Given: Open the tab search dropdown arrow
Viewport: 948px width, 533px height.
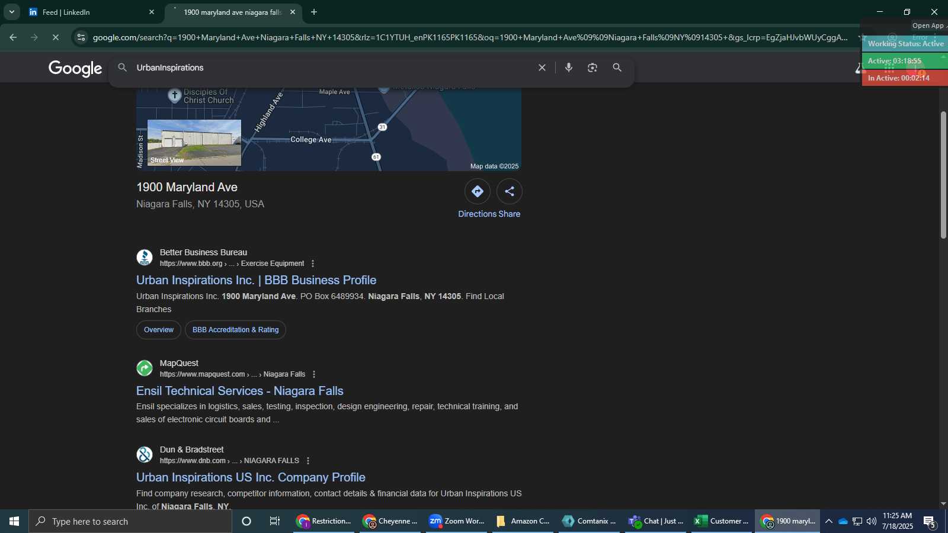Looking at the screenshot, I should pyautogui.click(x=11, y=12).
